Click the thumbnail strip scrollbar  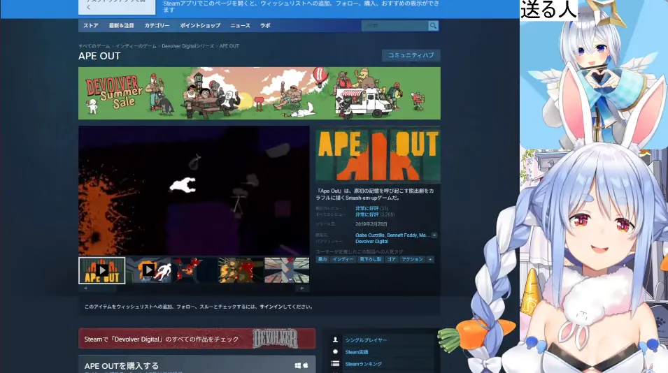pyautogui.click(x=194, y=288)
